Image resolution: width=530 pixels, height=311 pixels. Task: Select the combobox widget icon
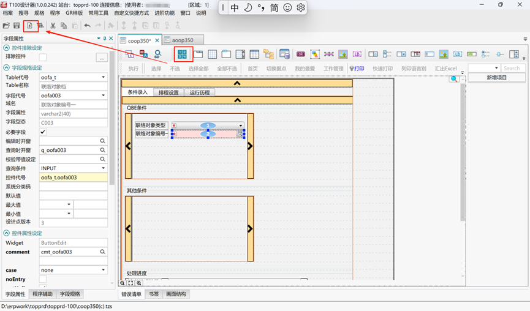pyautogui.click(x=401, y=54)
